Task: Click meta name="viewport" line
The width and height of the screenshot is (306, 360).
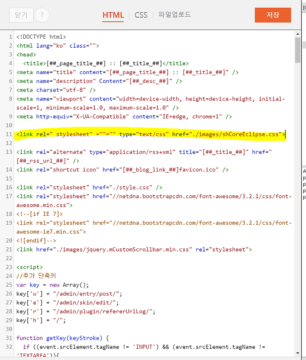Action: [151, 103]
